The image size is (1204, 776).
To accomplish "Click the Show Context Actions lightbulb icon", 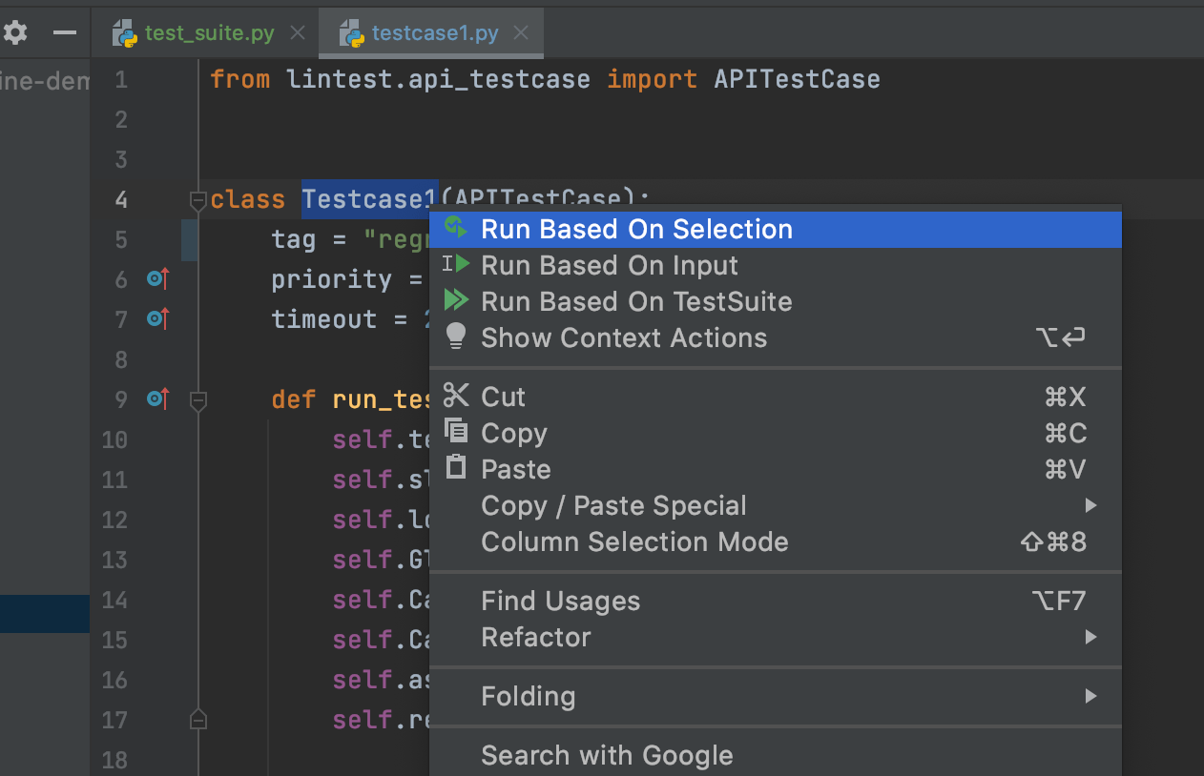I will [456, 337].
